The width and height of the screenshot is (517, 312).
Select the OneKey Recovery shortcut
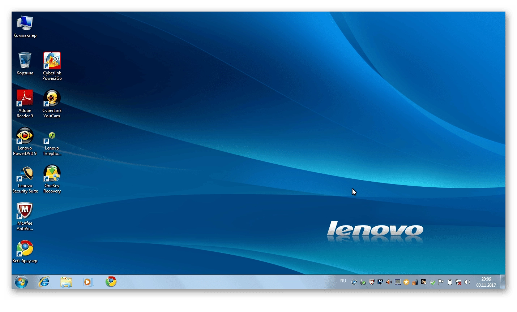(x=52, y=179)
